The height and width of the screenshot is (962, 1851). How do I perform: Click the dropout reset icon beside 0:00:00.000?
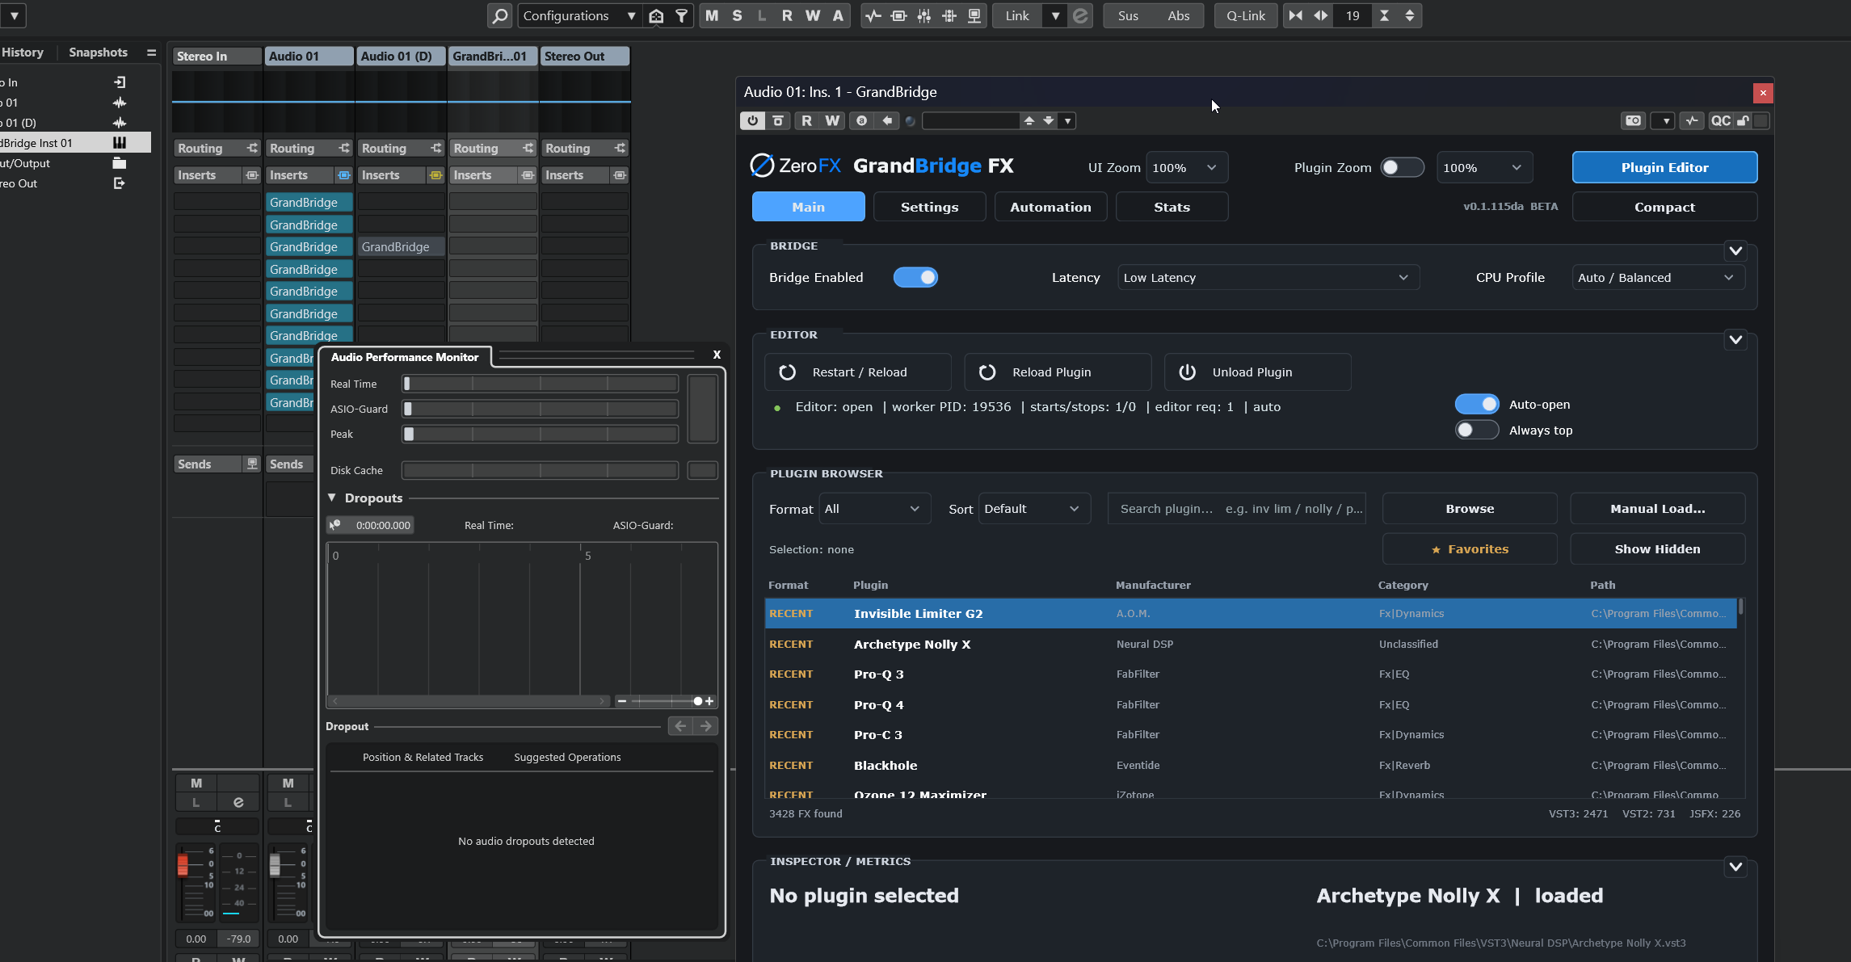click(335, 525)
